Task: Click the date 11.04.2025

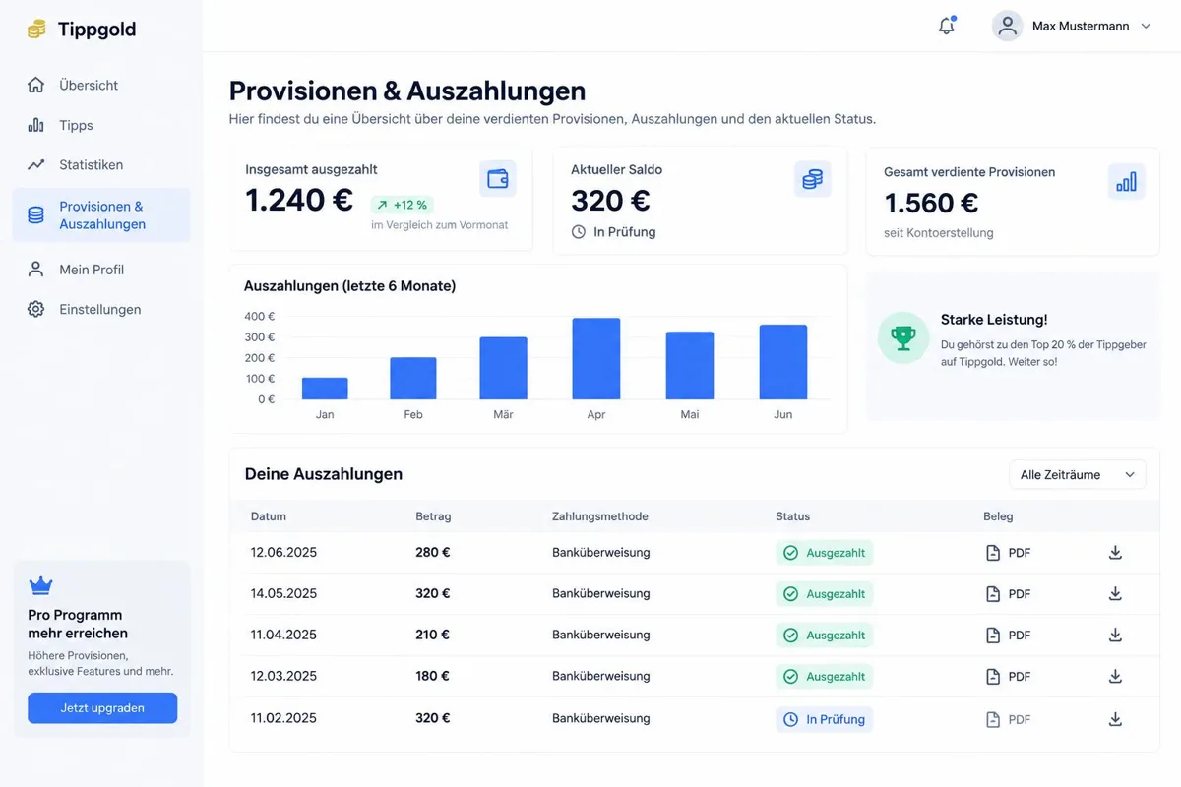Action: (283, 636)
